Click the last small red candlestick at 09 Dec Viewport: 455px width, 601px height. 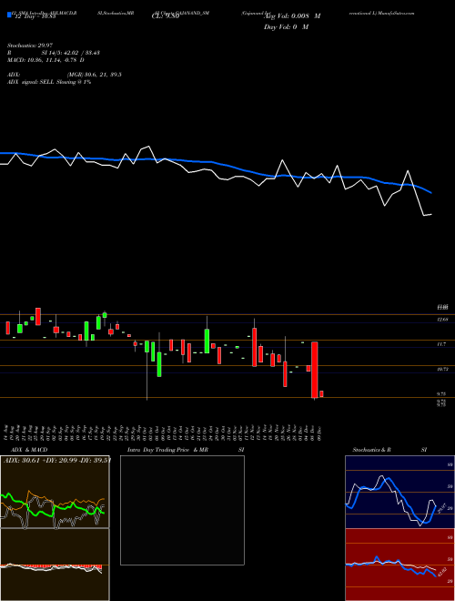coord(321,394)
